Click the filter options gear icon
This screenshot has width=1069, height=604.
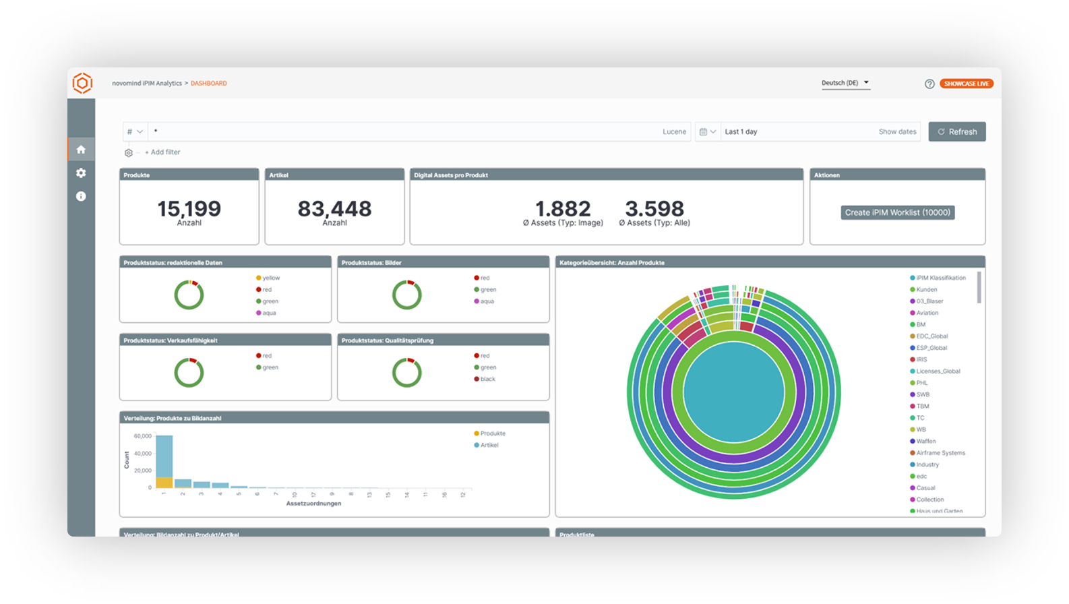coord(129,153)
